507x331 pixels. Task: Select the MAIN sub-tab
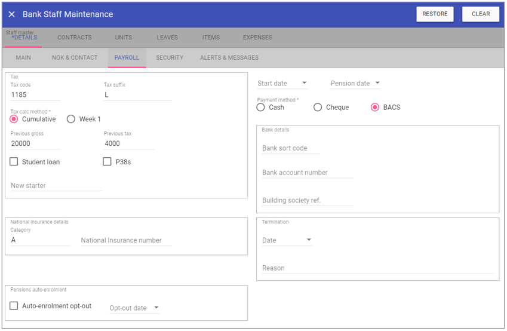pyautogui.click(x=23, y=57)
